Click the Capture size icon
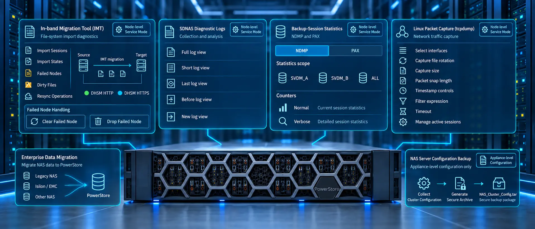The image size is (535, 229). (403, 71)
